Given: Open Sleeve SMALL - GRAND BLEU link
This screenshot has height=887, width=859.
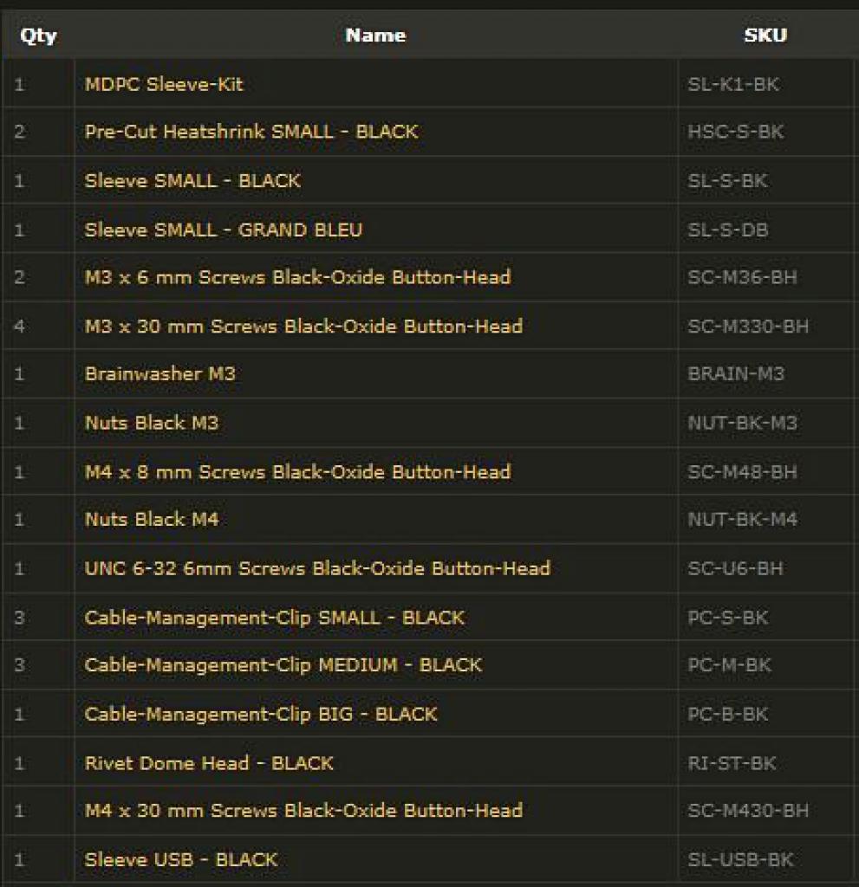Looking at the screenshot, I should coord(223,230).
